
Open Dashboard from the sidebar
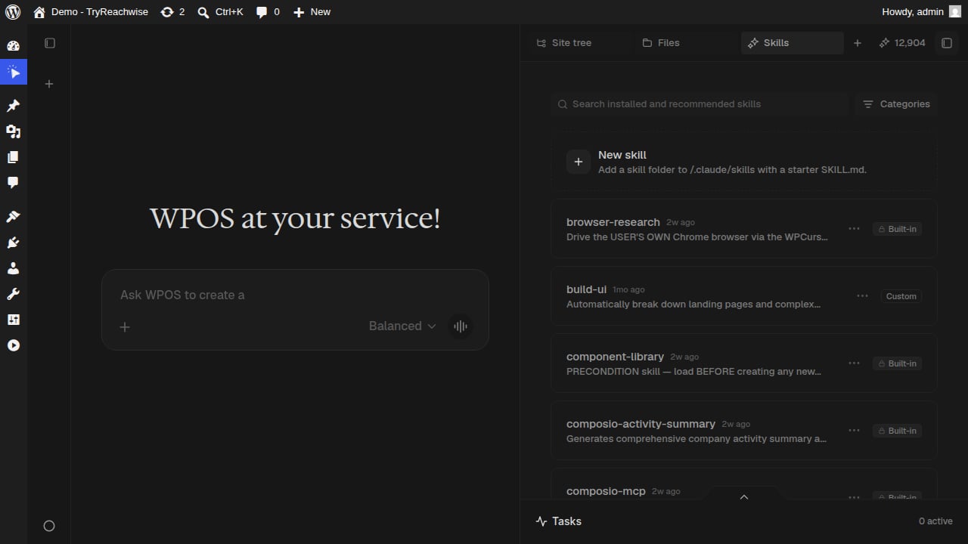13,46
